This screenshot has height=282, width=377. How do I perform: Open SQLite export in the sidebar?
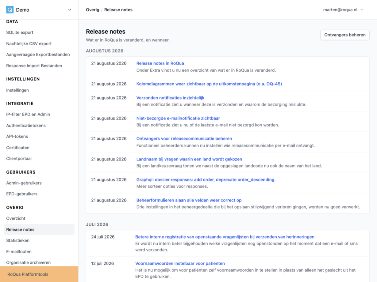click(x=20, y=32)
